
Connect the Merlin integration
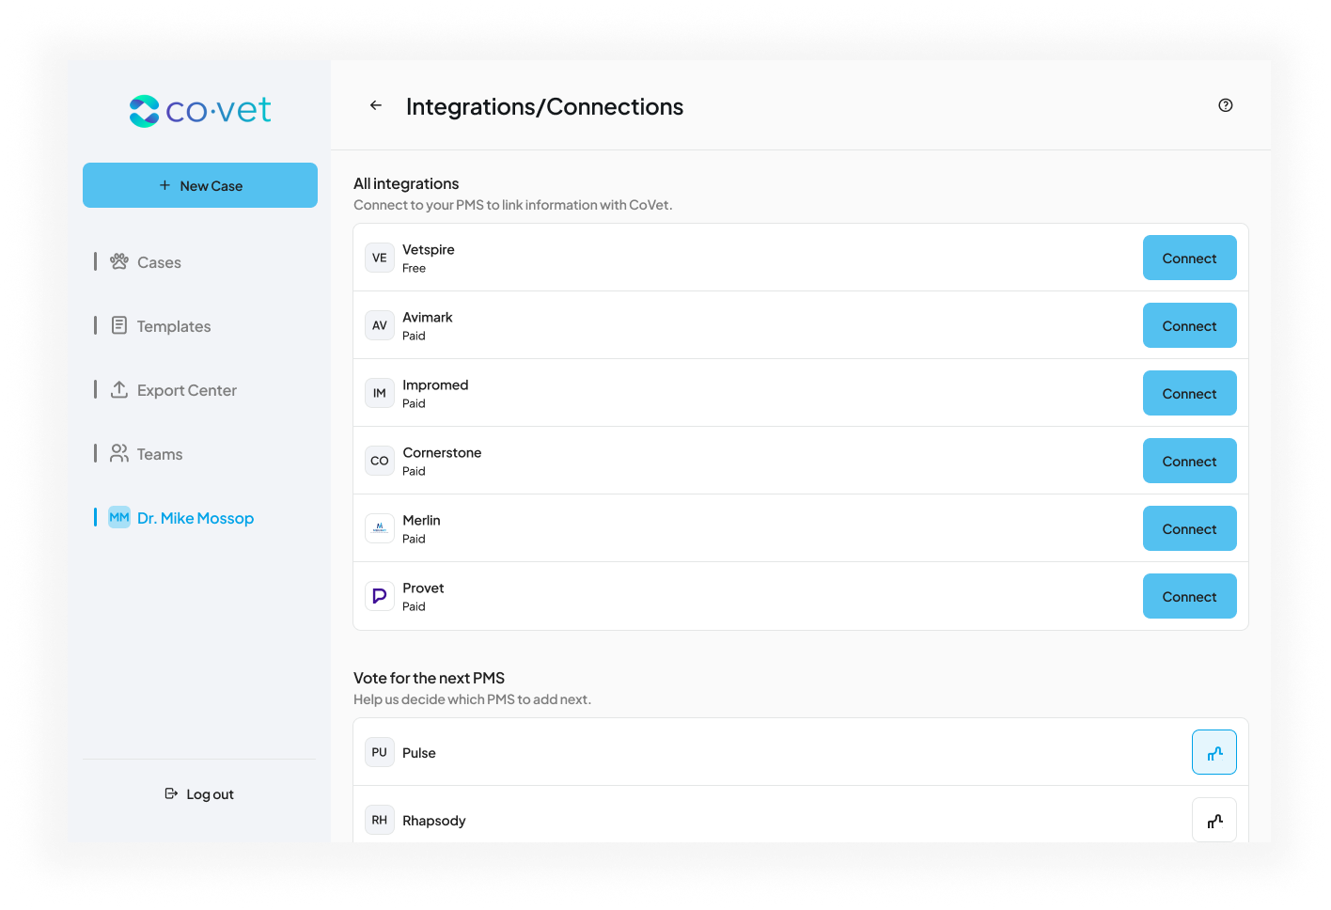(1190, 528)
